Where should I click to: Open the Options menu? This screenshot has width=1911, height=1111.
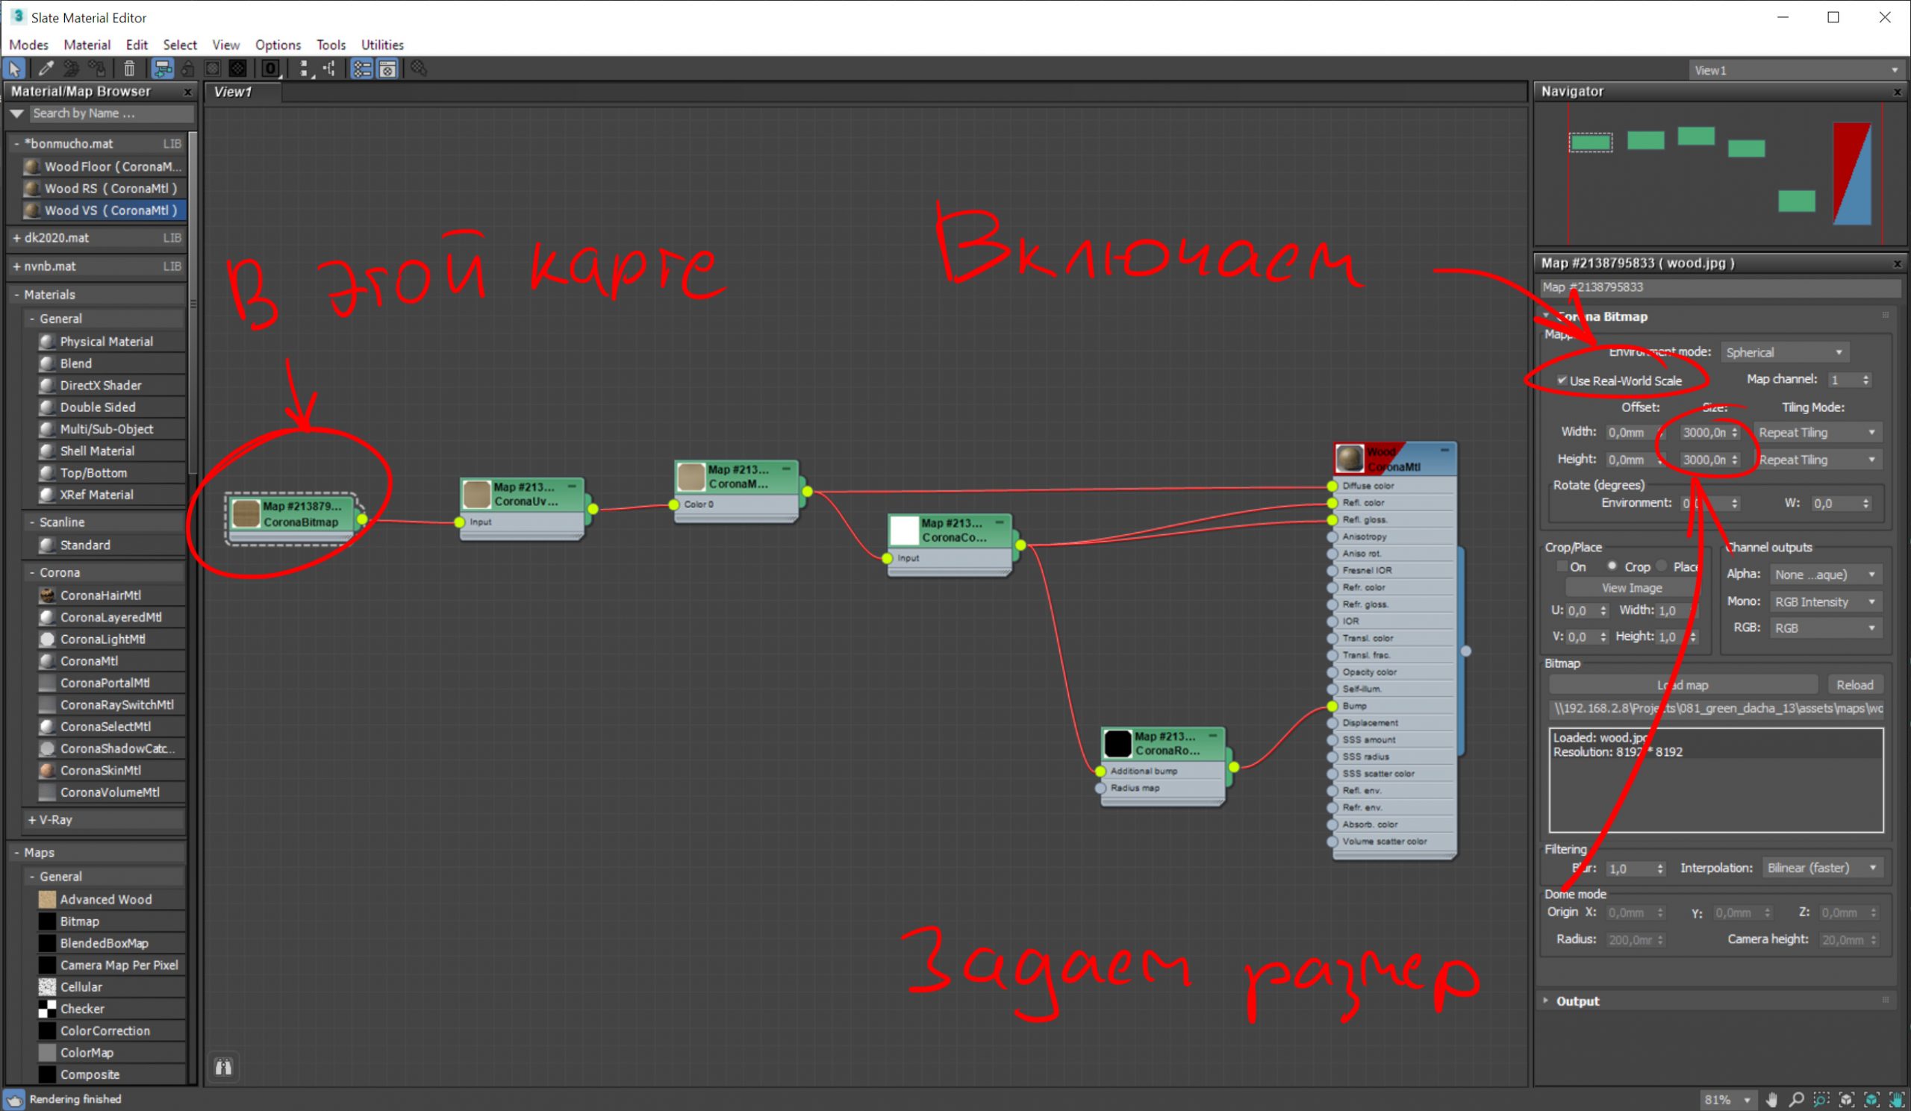point(278,45)
